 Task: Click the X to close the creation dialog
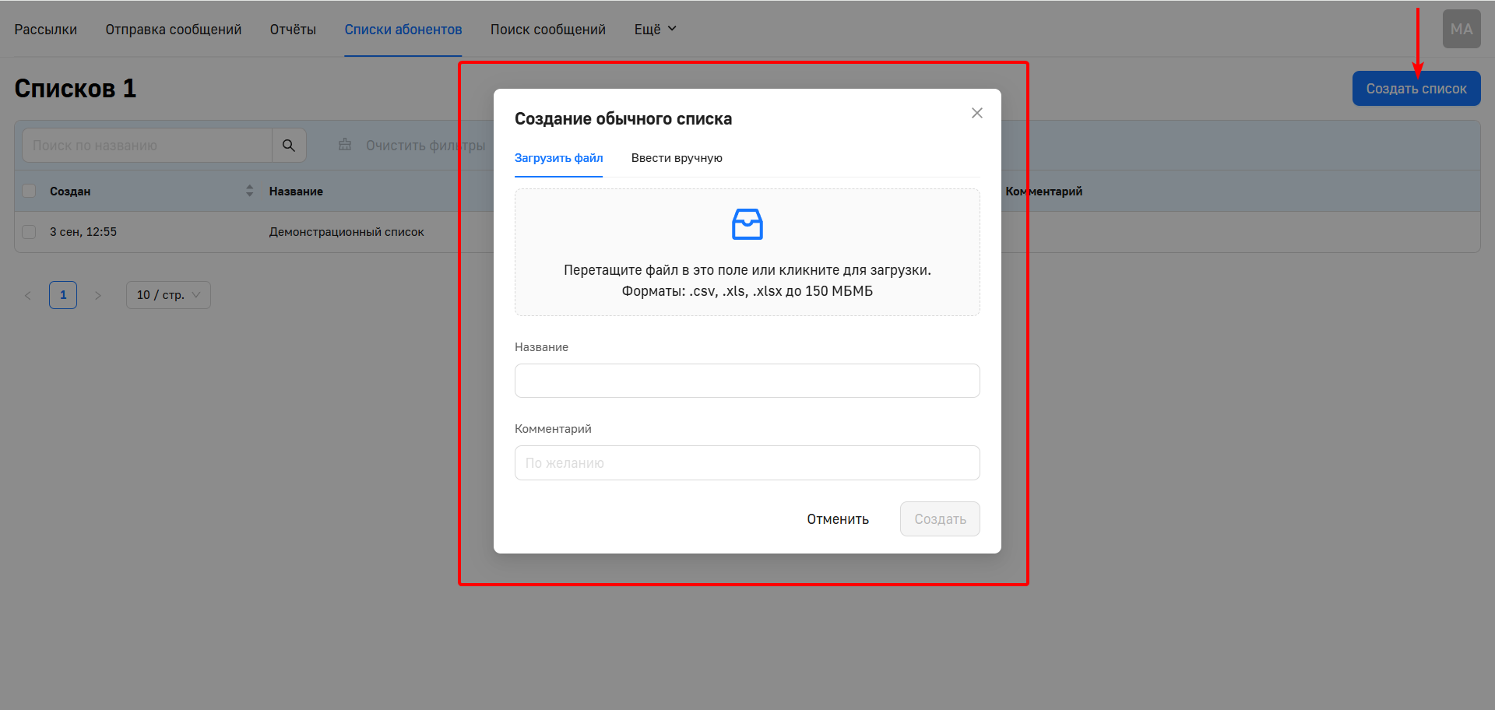coord(976,113)
